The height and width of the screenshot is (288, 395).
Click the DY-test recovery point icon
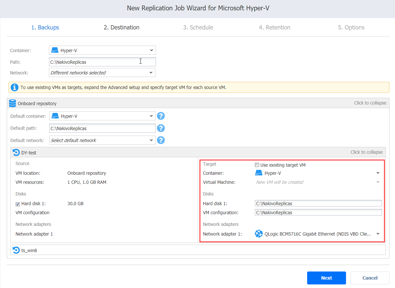coord(16,152)
